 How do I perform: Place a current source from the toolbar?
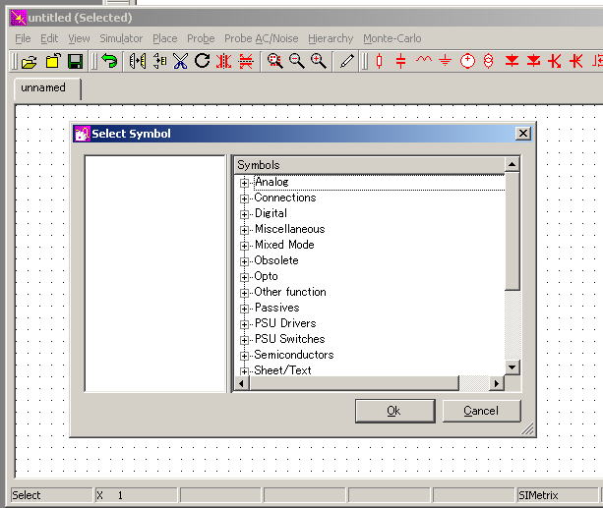pyautogui.click(x=488, y=61)
